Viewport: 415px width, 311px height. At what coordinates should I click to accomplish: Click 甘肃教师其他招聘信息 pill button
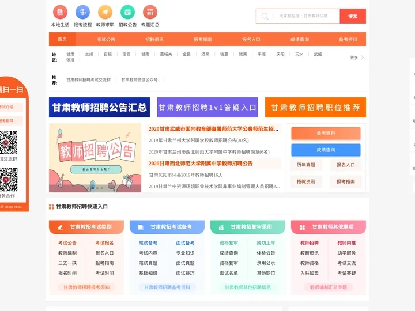pyautogui.click(x=248, y=287)
